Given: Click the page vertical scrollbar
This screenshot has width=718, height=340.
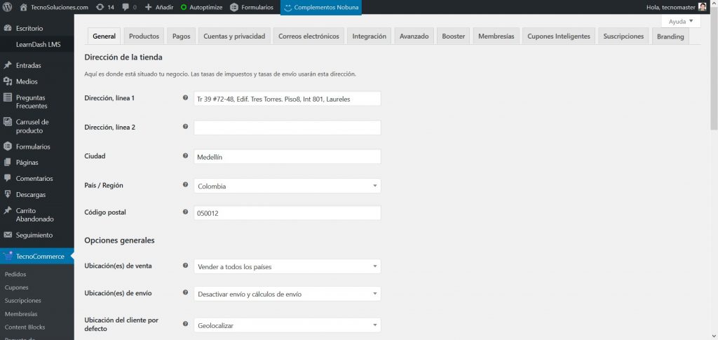Looking at the screenshot, I should coord(714,70).
